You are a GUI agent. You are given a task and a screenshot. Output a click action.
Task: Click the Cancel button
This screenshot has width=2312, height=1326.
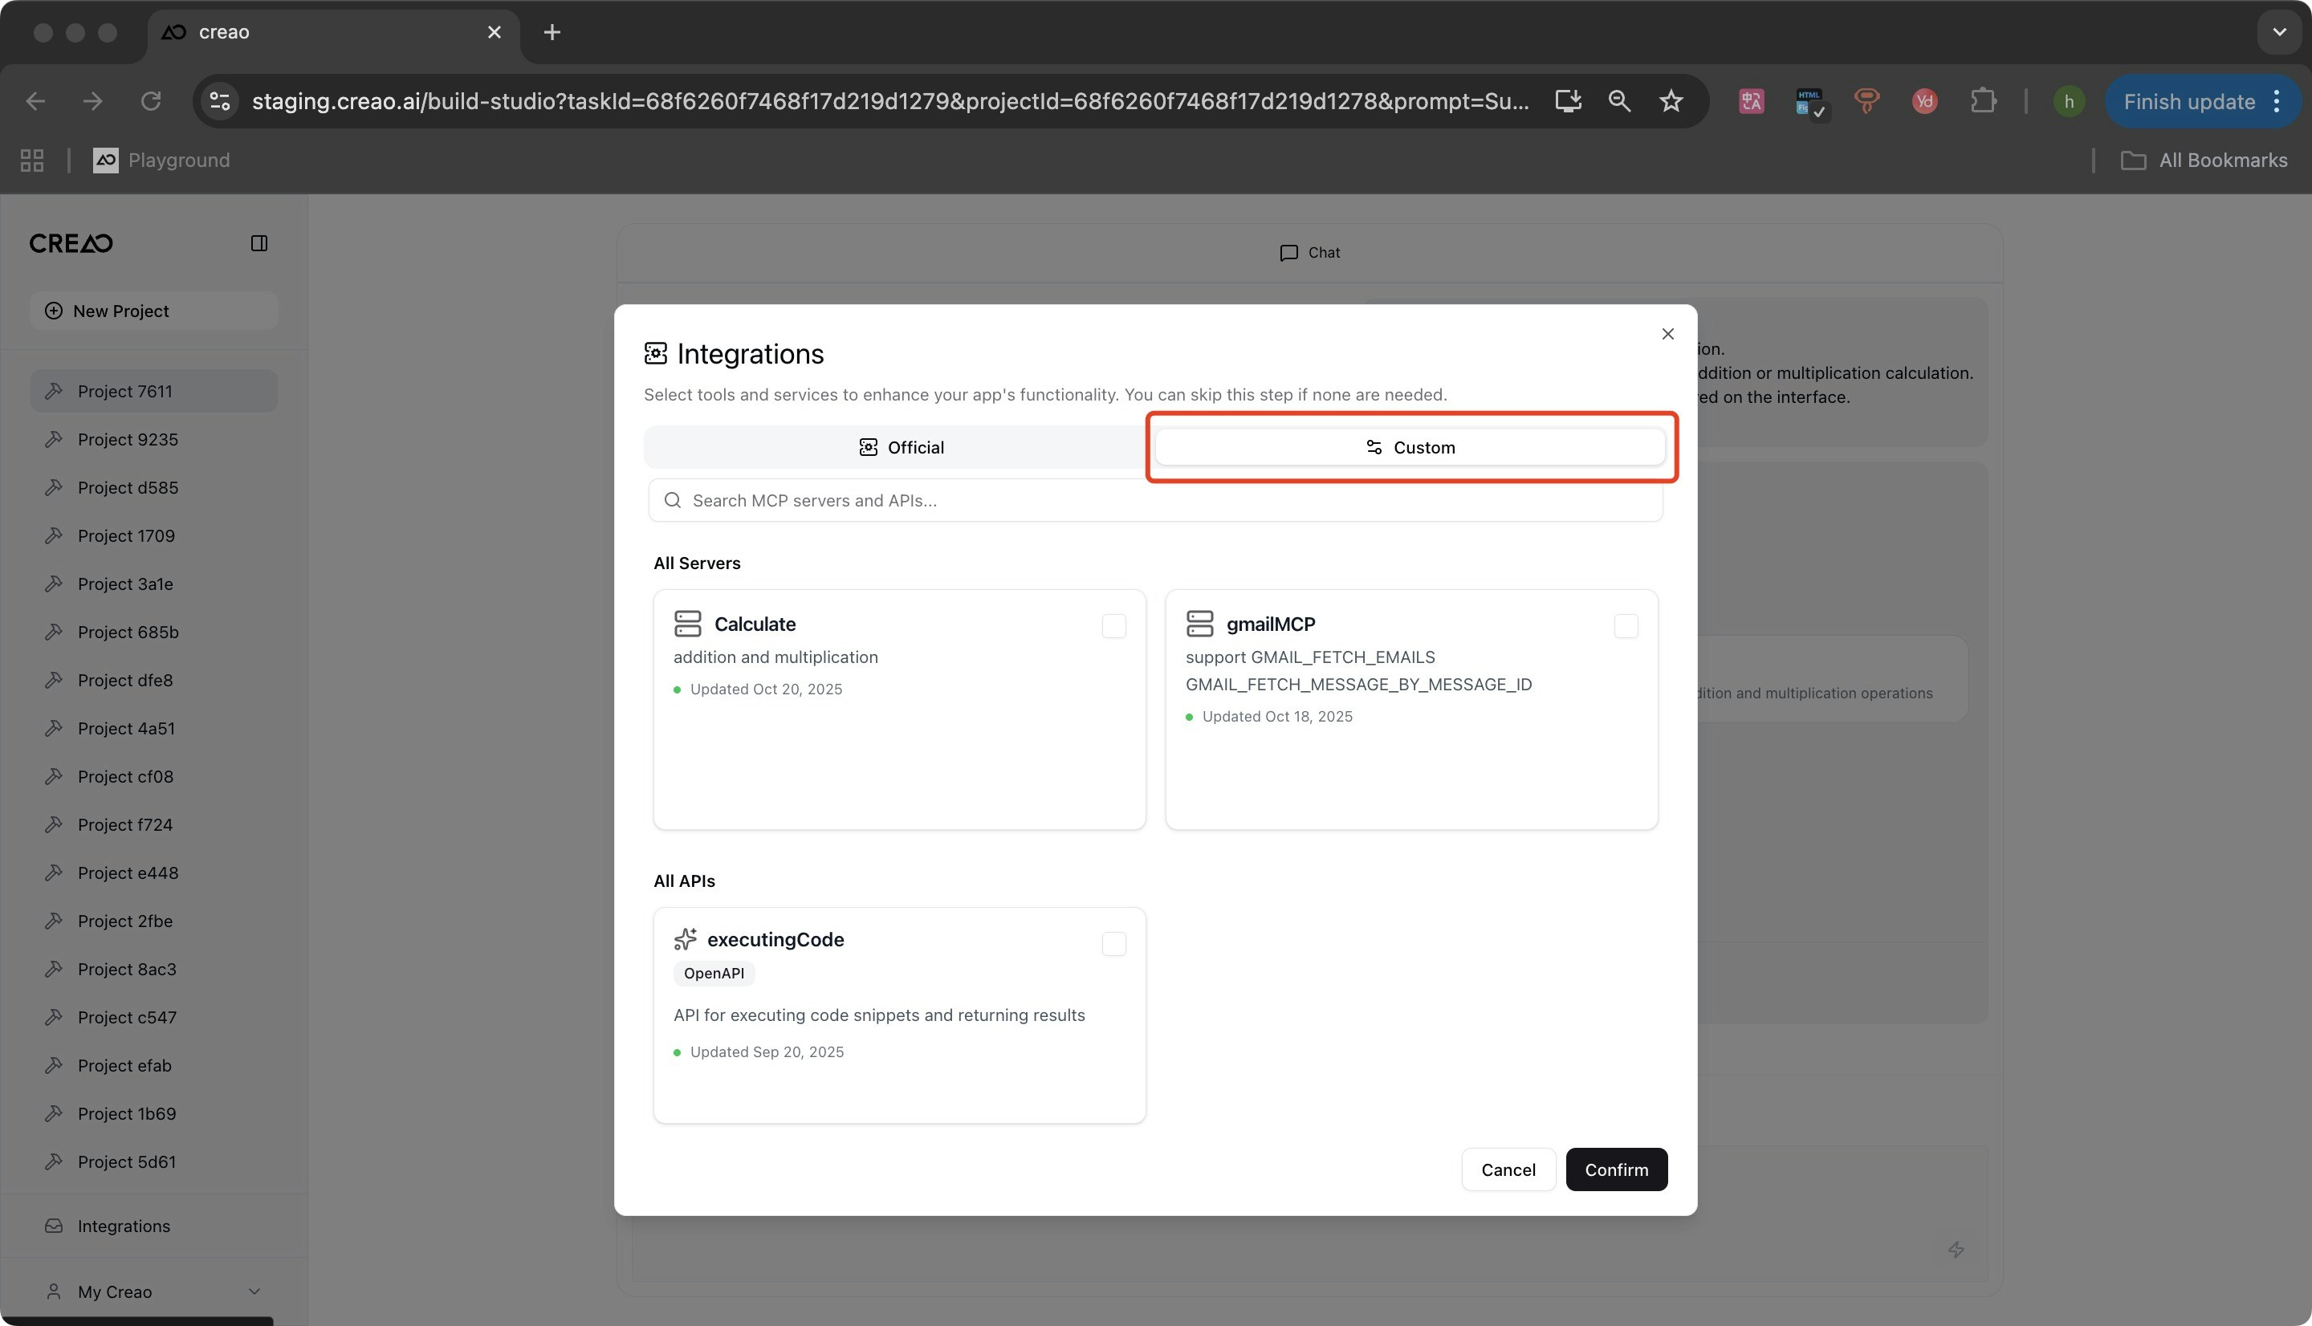coord(1507,1169)
